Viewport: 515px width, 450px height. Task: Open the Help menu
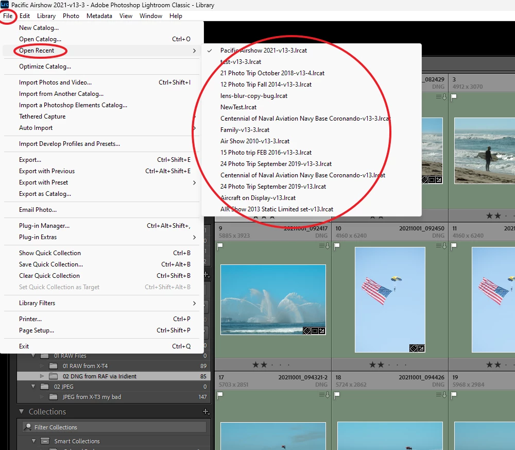click(176, 16)
